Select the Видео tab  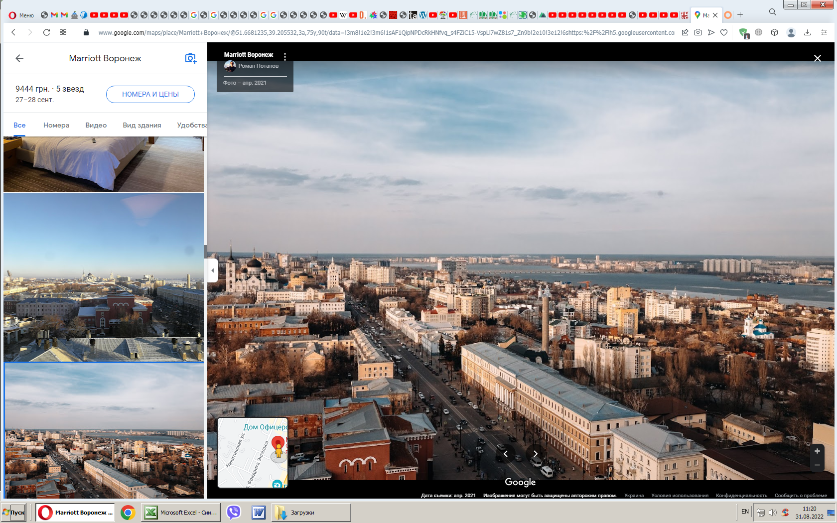[96, 125]
